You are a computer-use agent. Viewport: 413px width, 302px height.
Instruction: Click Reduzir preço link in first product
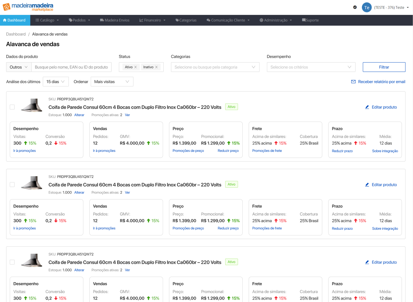pos(228,151)
